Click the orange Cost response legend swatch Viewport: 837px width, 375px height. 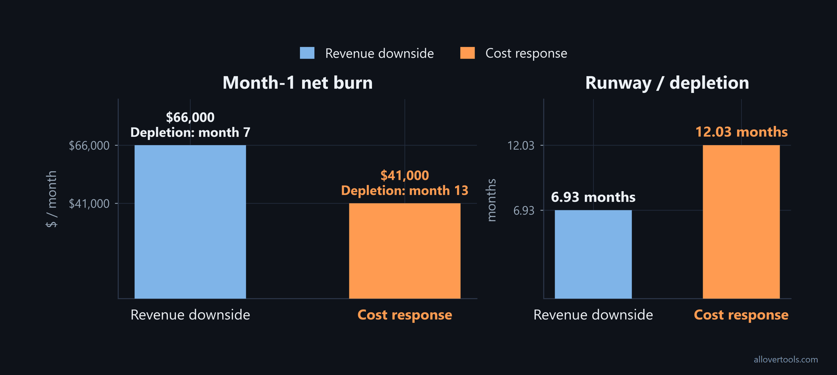pos(467,53)
